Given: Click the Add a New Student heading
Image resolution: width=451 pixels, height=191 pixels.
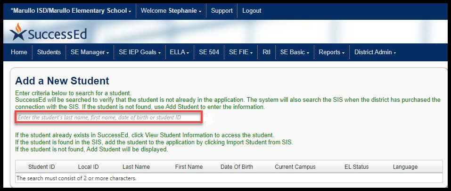Looking at the screenshot, I should pyautogui.click(x=62, y=81).
